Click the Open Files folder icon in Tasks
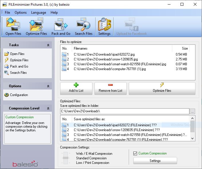 point(7,54)
